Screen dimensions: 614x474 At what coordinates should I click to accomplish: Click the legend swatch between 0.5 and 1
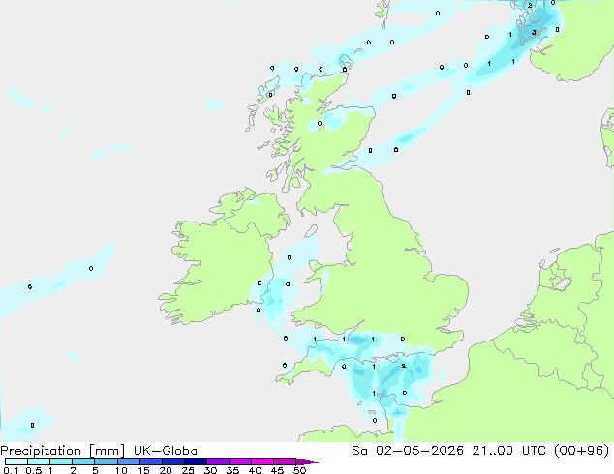(39, 461)
